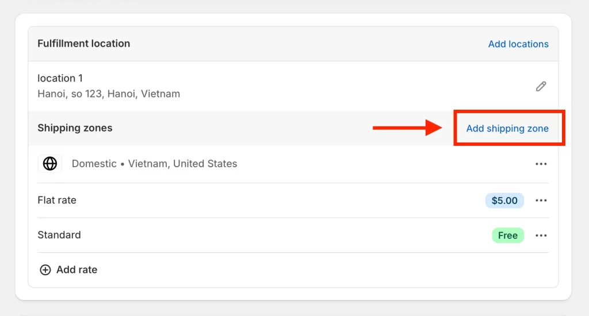
Task: Click the Add locations link
Action: pyautogui.click(x=518, y=44)
